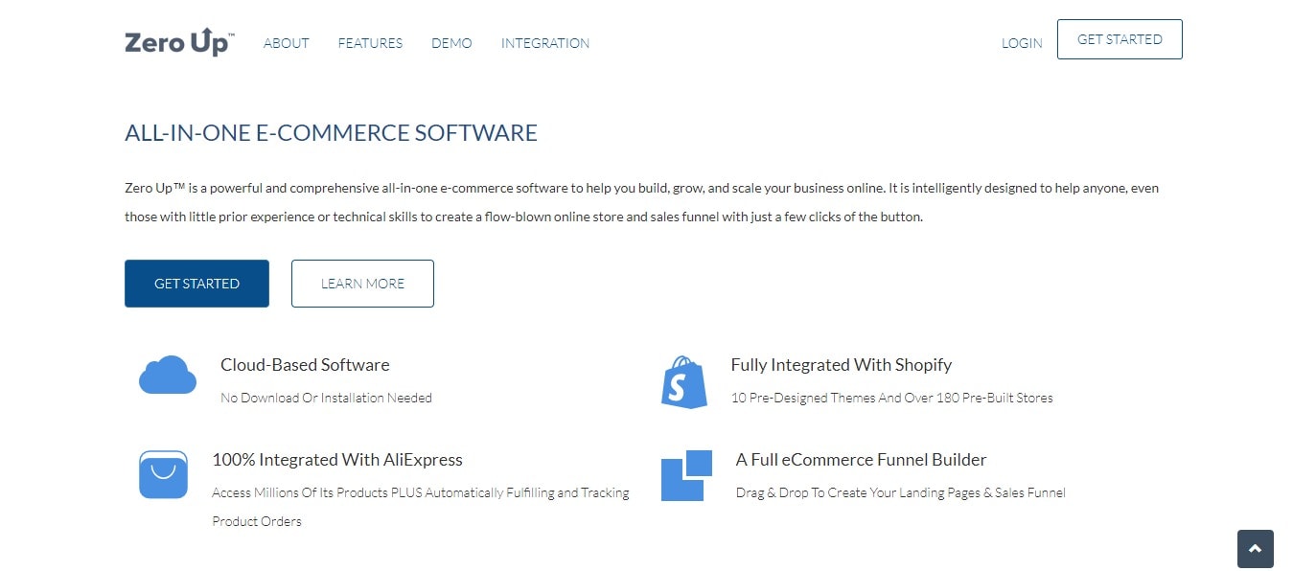1293x571 pixels.
Task: Click the Shopify shopping bag icon
Action: [x=684, y=381]
